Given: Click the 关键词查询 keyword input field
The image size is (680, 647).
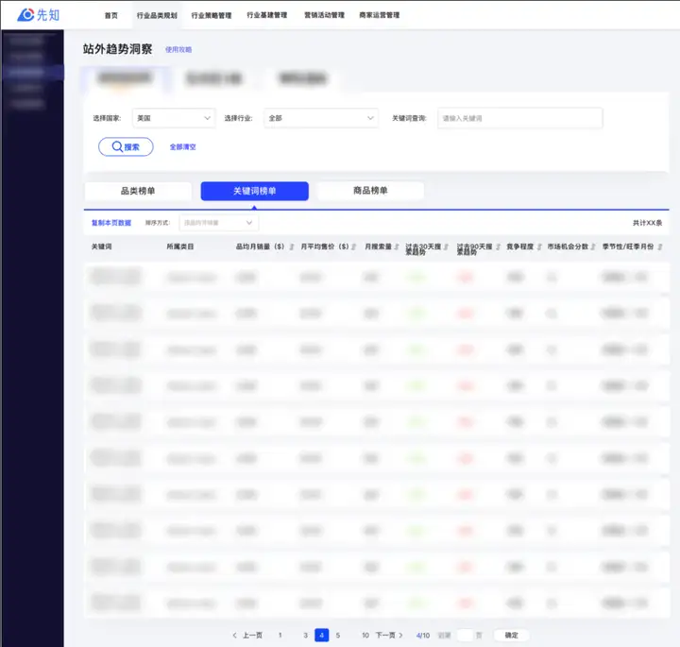Looking at the screenshot, I should click(x=520, y=118).
